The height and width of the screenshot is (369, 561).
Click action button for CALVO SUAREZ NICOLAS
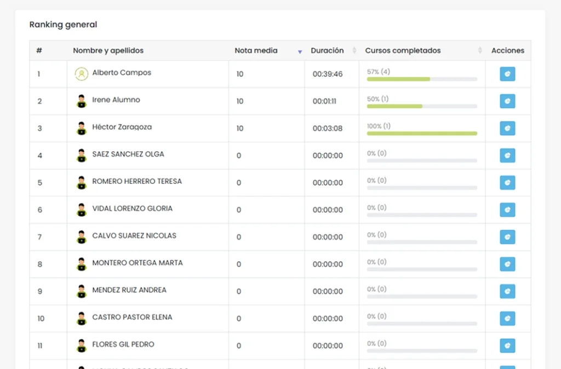point(507,237)
